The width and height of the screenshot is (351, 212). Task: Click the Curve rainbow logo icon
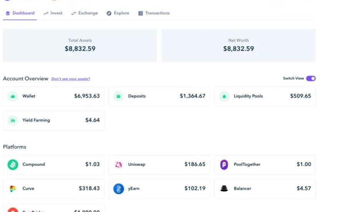pyautogui.click(x=13, y=189)
